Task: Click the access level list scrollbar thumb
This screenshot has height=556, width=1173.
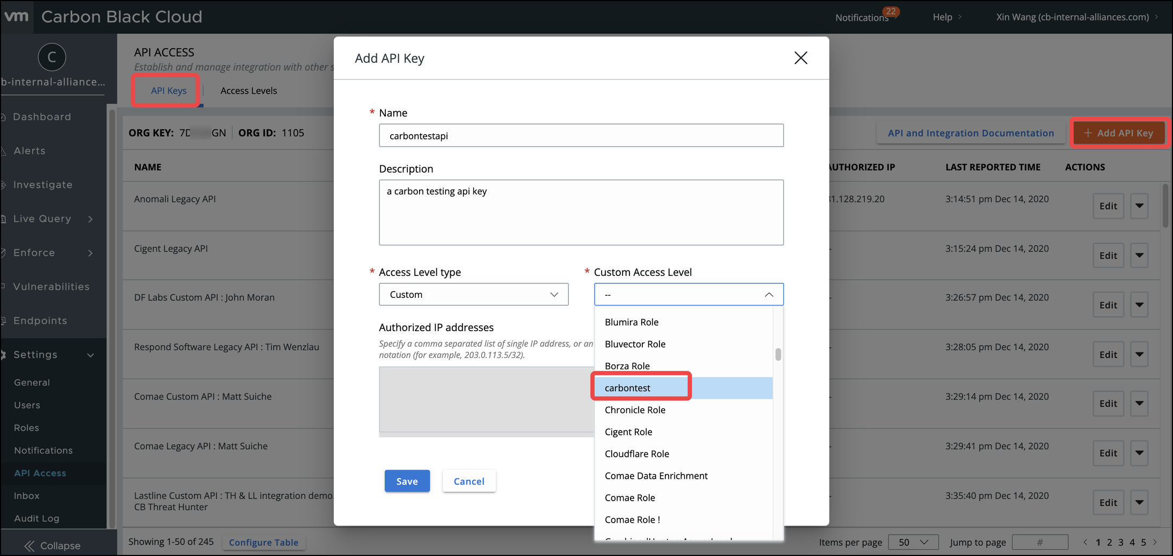Action: 778,355
